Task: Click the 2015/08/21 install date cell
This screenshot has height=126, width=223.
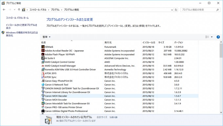Action: pyautogui.click(x=148, y=51)
